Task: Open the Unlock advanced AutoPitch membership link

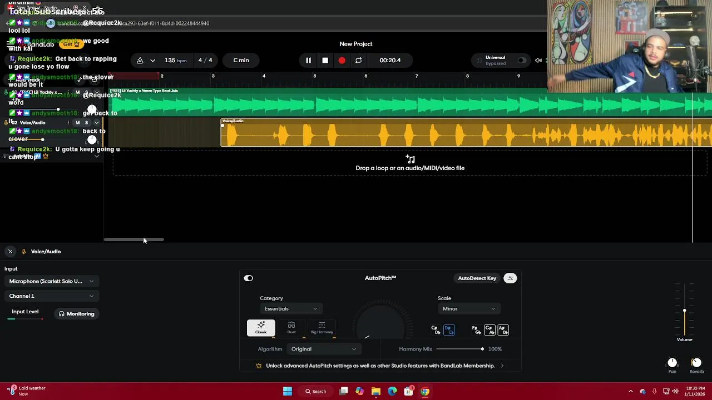Action: 380,366
